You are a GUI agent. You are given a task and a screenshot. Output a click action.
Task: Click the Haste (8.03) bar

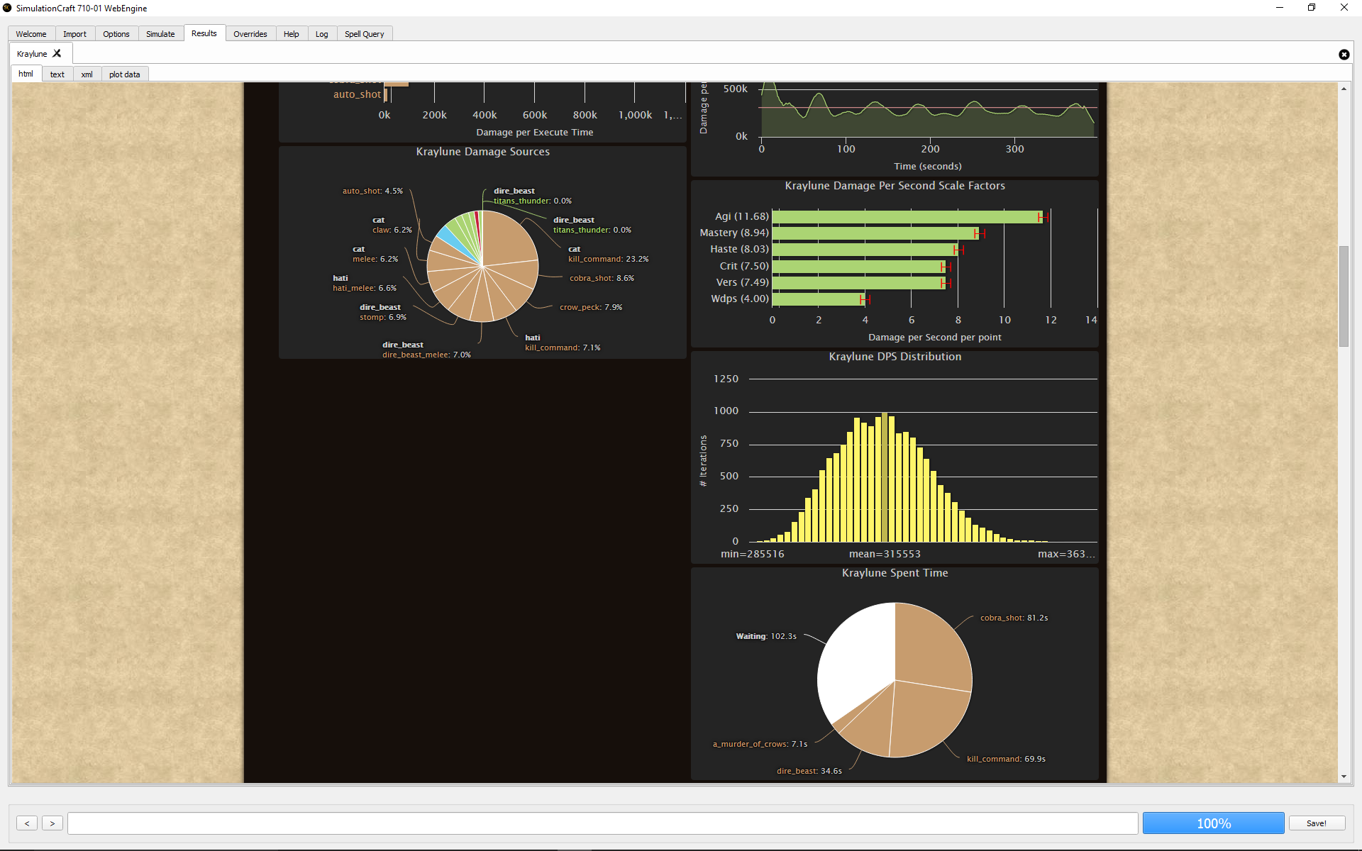point(865,250)
